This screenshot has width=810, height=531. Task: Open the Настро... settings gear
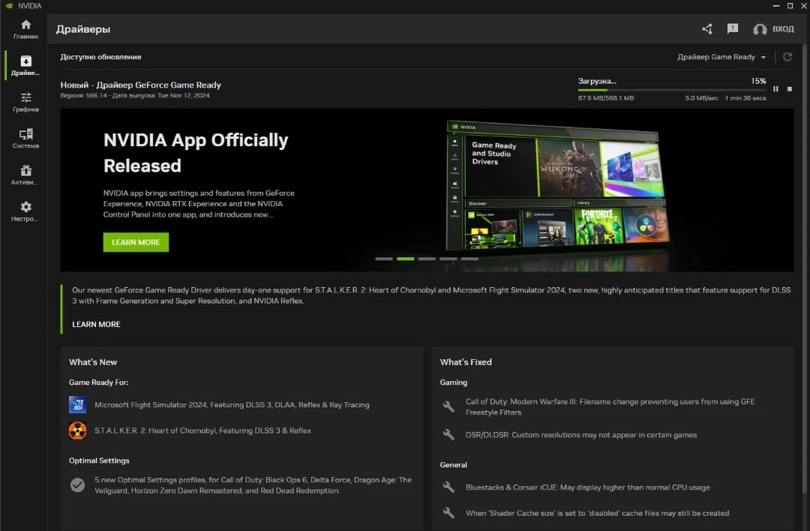(x=25, y=211)
